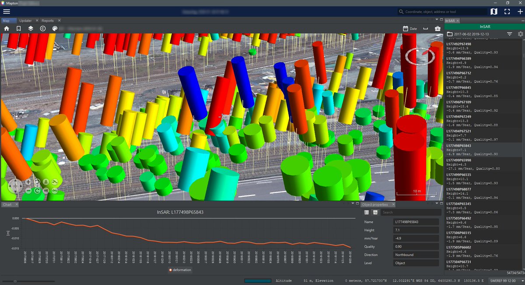Close the Updater tab
The height and width of the screenshot is (285, 525).
pyautogui.click(x=37, y=21)
